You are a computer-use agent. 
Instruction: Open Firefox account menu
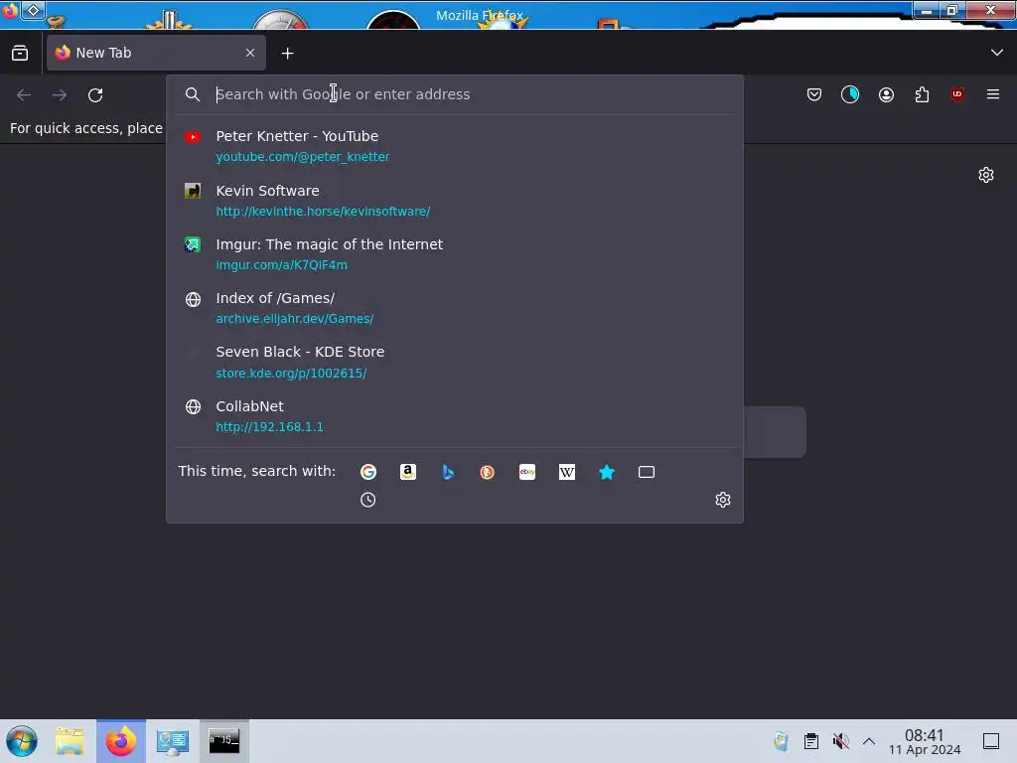click(x=886, y=94)
